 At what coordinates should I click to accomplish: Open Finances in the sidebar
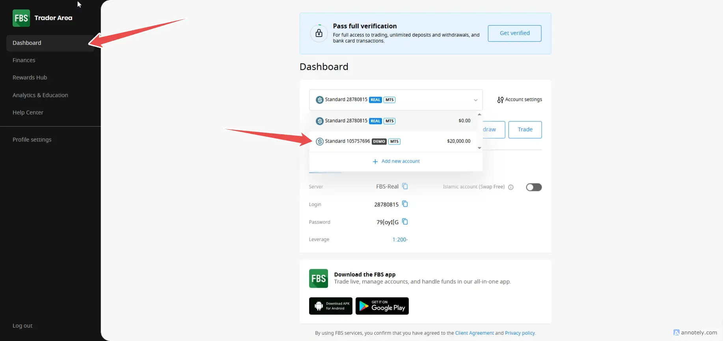[24, 60]
